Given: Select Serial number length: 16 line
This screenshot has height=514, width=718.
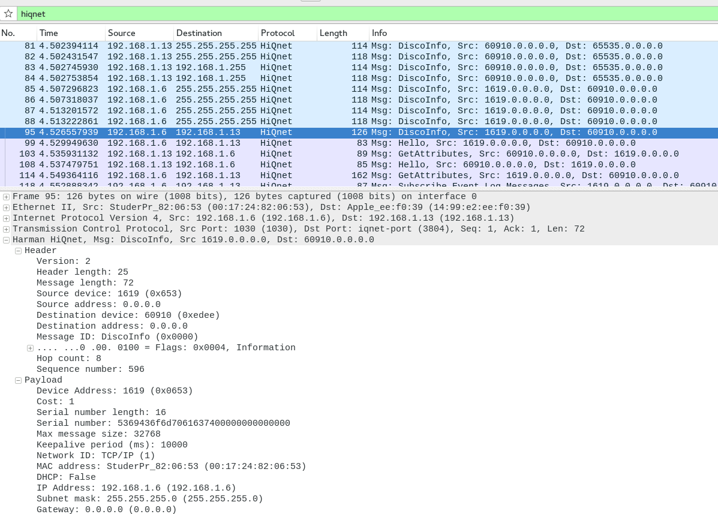Looking at the screenshot, I should (x=101, y=413).
